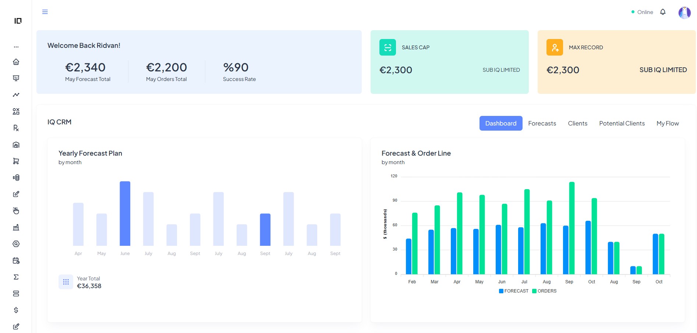Viewport: 697px width, 333px height.
Task: Click the highlighted June bar in Yearly Forecast
Action: coord(125,213)
